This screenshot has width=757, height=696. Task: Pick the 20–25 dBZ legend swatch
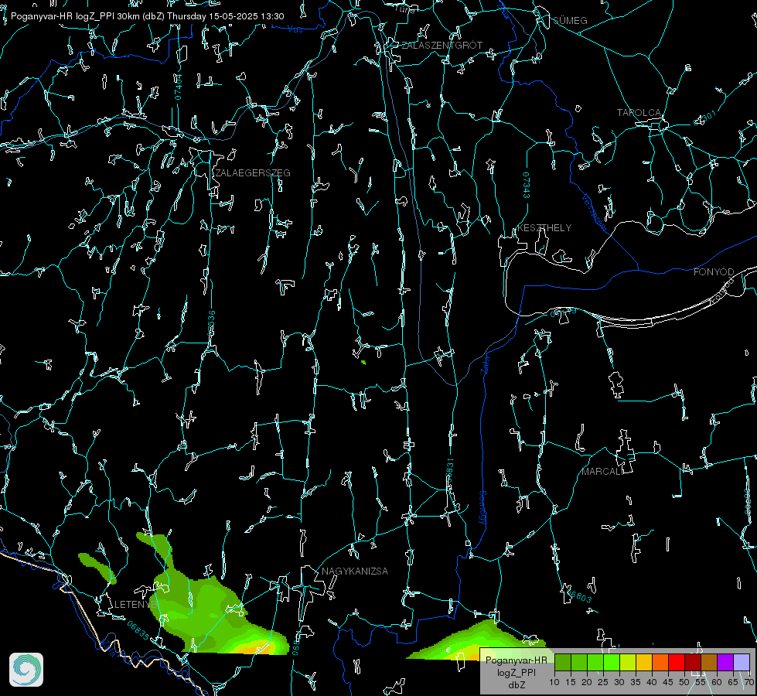coord(595,662)
